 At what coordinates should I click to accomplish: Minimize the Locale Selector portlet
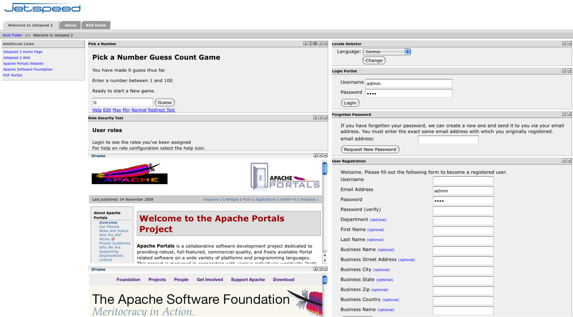[563, 44]
